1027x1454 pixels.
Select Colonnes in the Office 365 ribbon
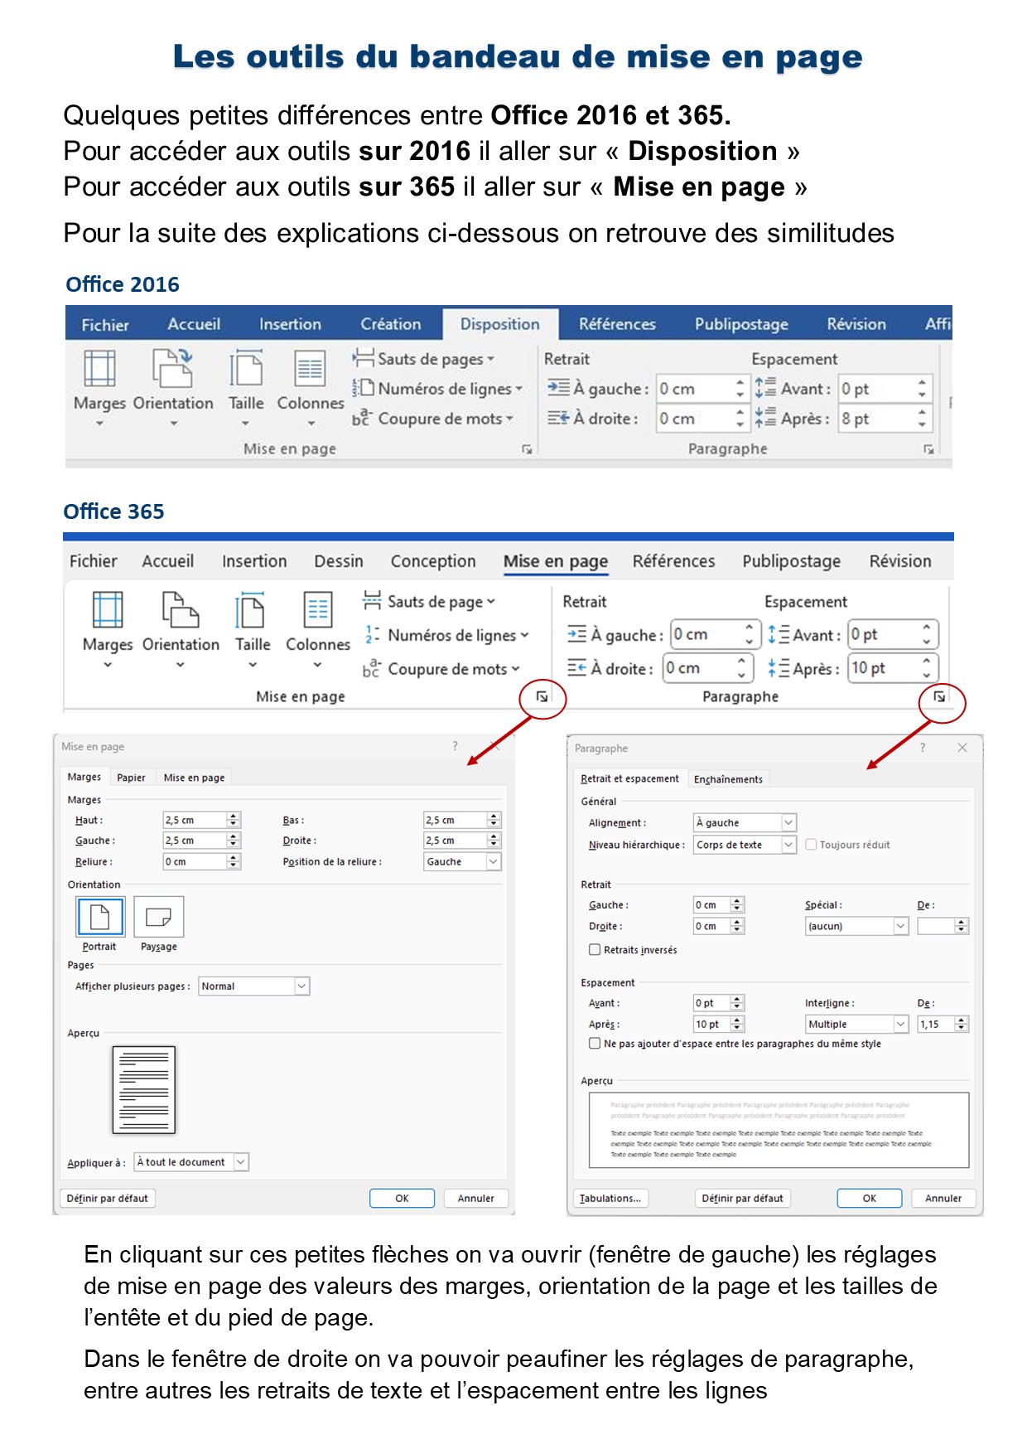(318, 628)
